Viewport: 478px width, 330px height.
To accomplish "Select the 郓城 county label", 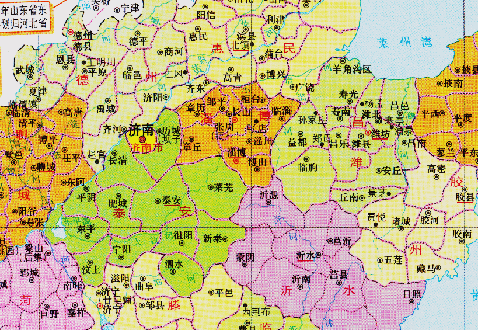I will 30,272.
